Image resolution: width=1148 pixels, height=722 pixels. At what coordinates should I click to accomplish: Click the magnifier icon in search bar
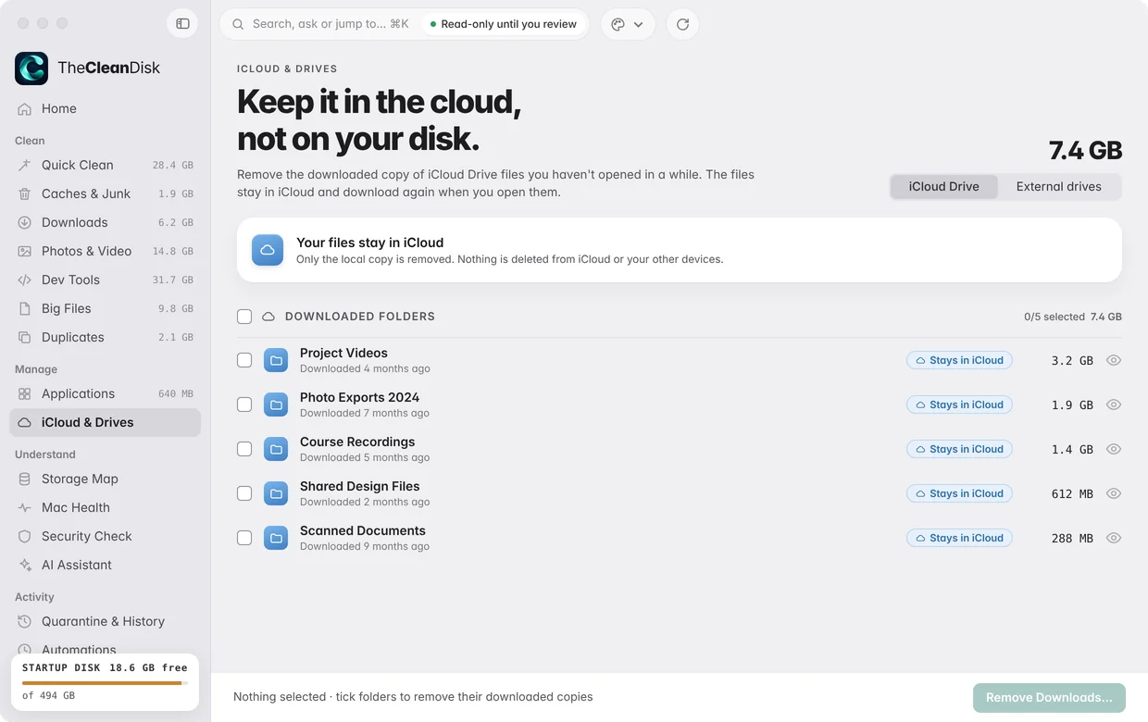(x=239, y=24)
